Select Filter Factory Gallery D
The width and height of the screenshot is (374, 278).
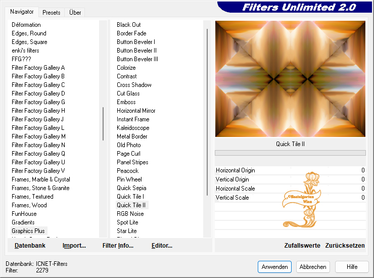point(38,94)
